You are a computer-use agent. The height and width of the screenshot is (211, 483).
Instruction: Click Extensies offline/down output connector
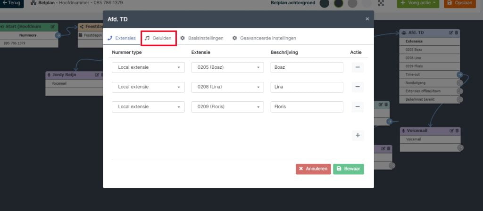(459, 91)
